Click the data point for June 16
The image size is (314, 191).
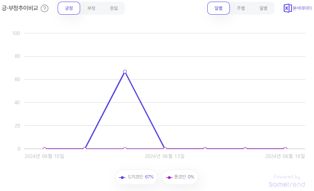click(x=285, y=149)
